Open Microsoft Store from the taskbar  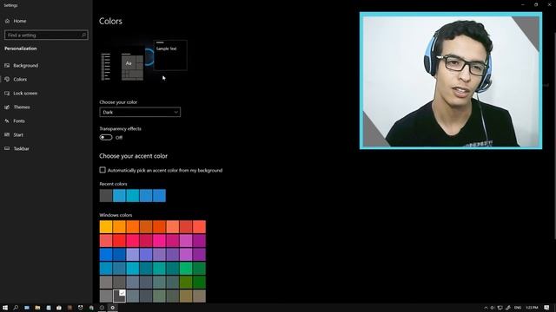coord(59,308)
